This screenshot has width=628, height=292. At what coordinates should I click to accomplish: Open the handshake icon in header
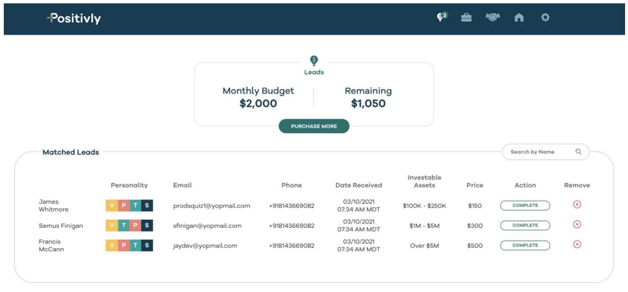pos(492,17)
